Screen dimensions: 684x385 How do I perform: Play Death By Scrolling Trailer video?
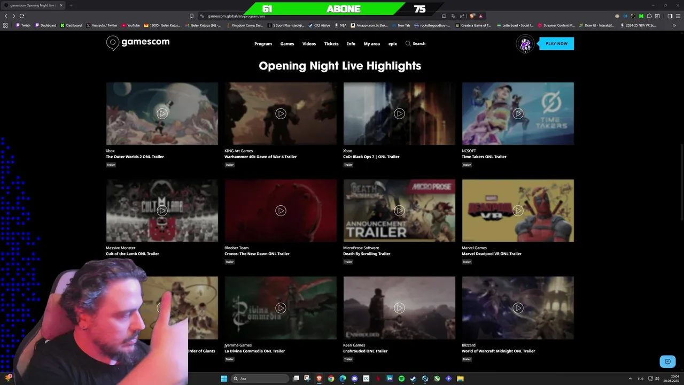(x=399, y=211)
